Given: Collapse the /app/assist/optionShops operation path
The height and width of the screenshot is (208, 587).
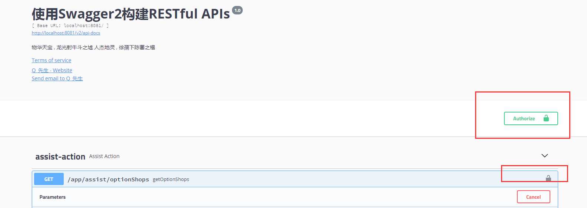Looking at the screenshot, I should pyautogui.click(x=108, y=180).
